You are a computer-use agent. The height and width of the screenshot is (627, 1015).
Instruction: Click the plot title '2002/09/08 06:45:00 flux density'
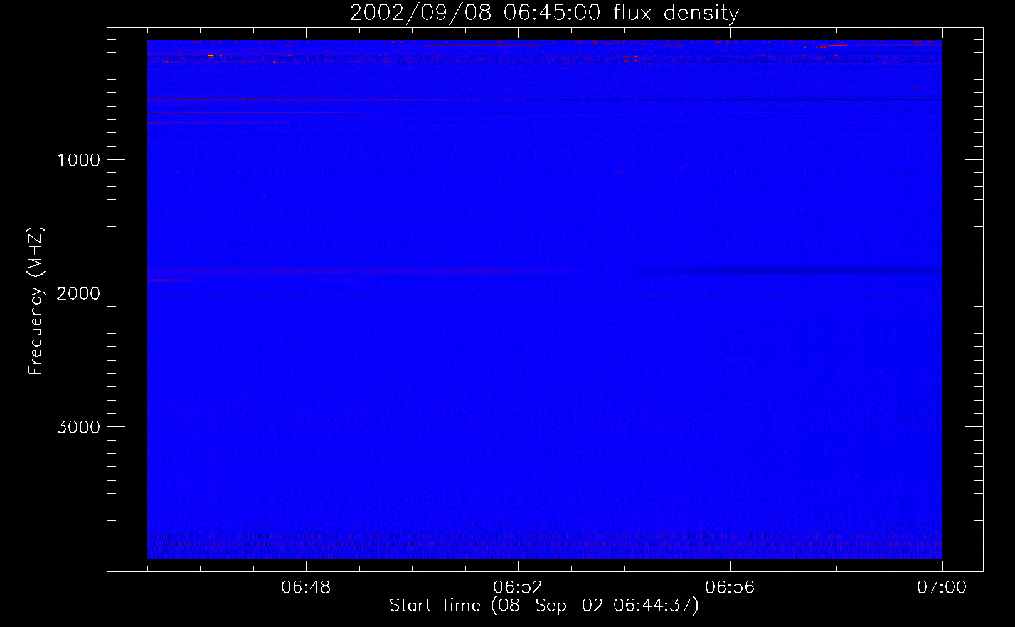coord(544,13)
